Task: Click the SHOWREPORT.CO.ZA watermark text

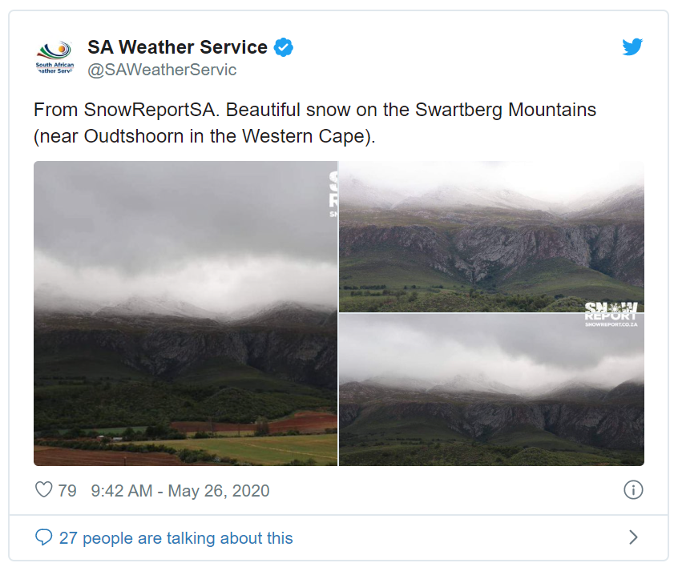Action: point(611,324)
